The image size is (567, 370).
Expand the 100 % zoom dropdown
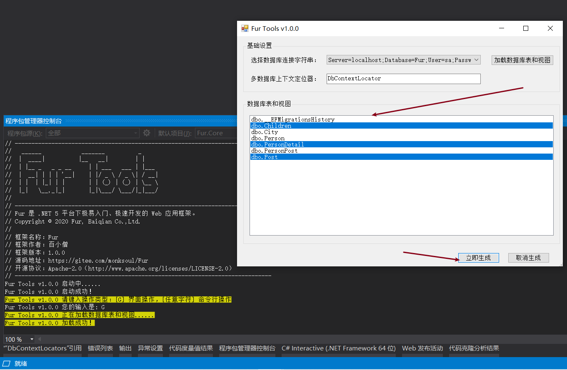click(x=32, y=340)
